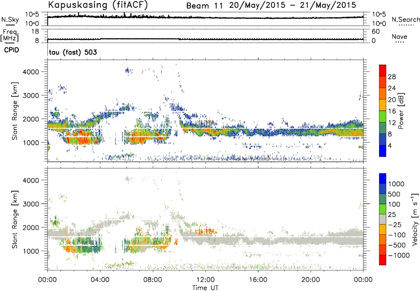Click the 'Nave' legend label
The width and height of the screenshot is (420, 291).
[400, 36]
